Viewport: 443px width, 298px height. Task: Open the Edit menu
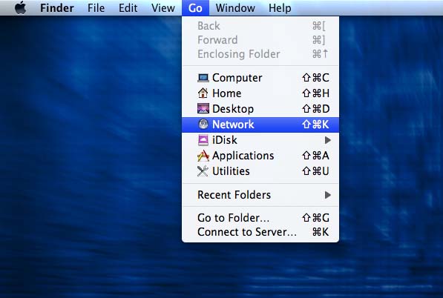coord(128,8)
